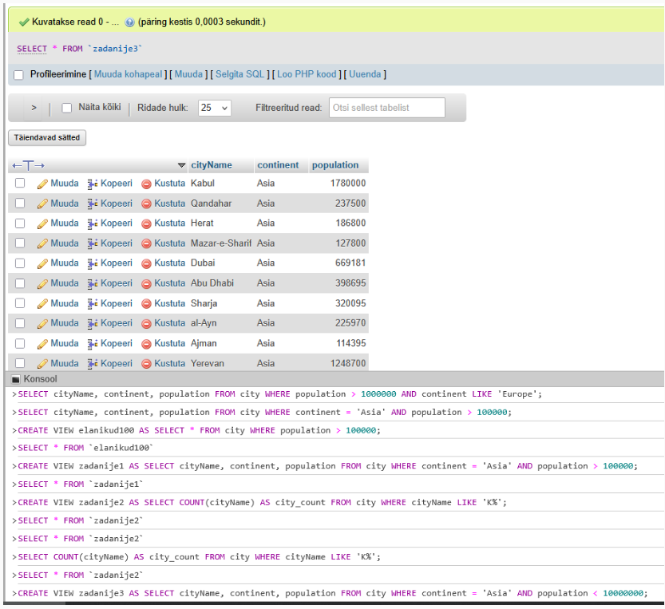
Task: Enable the Profileerimine checkbox
Action: (18, 75)
